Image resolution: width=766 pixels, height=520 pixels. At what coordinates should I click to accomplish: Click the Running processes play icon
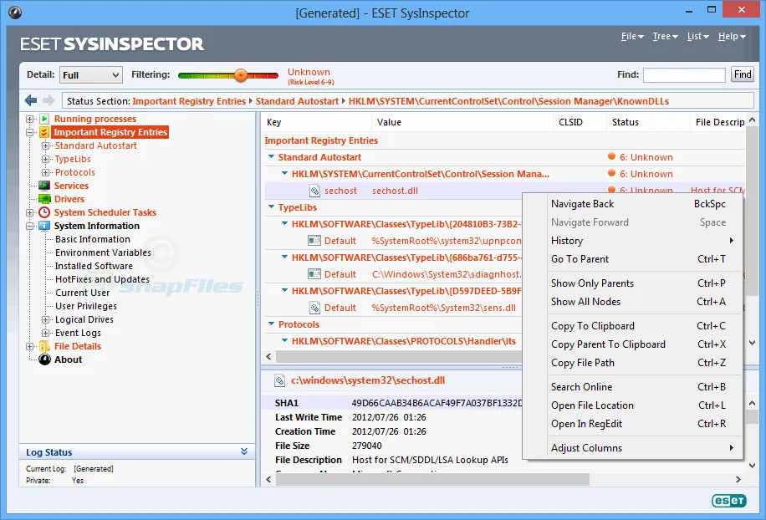point(44,119)
